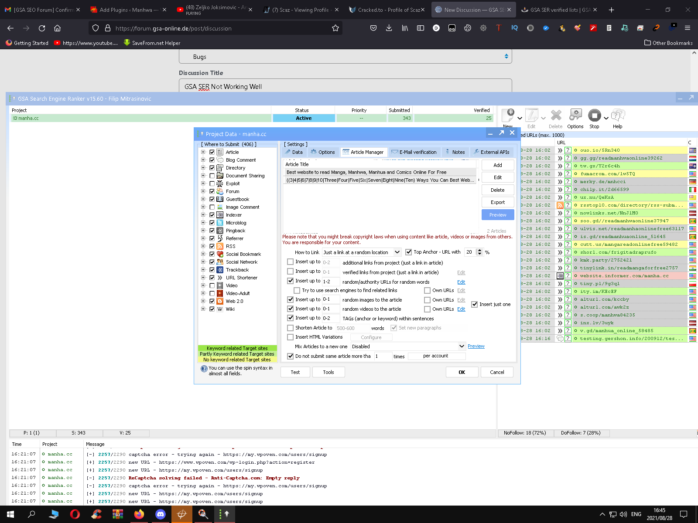Open the Firefox downloads icon
The height and width of the screenshot is (523, 698).
(389, 28)
